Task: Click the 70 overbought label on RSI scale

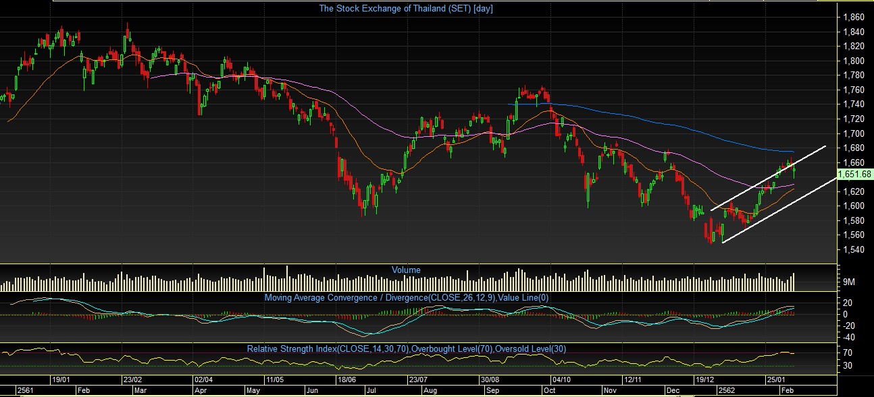Action: coord(848,353)
